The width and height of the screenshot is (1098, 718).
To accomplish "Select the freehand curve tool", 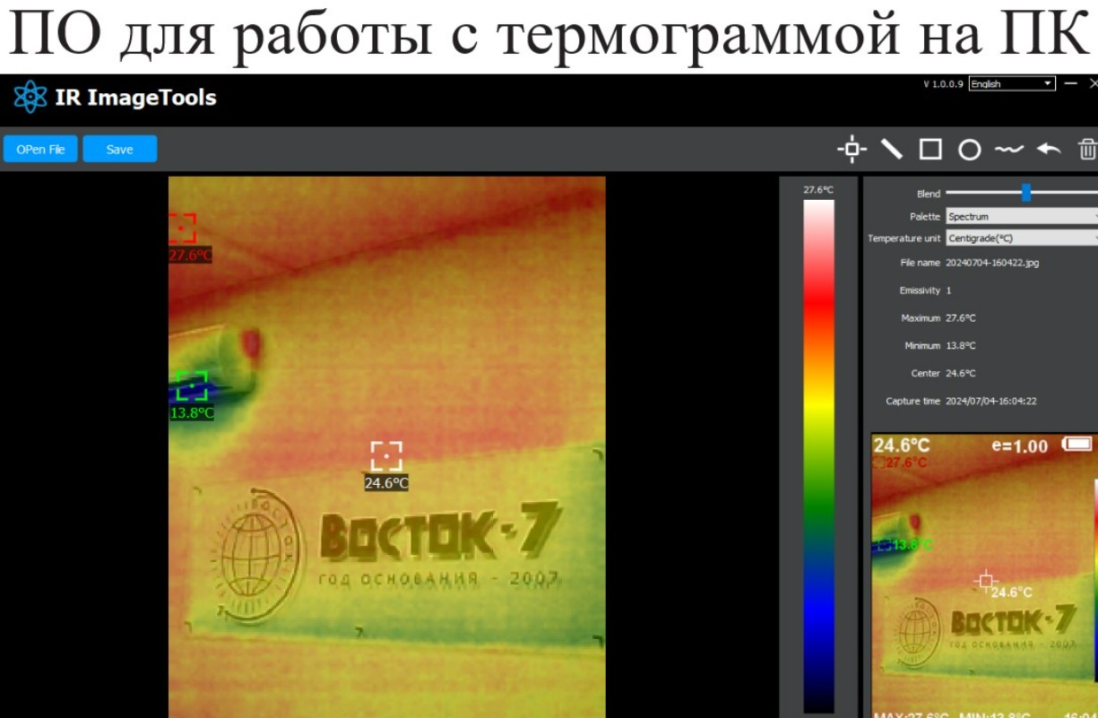I will point(1008,149).
